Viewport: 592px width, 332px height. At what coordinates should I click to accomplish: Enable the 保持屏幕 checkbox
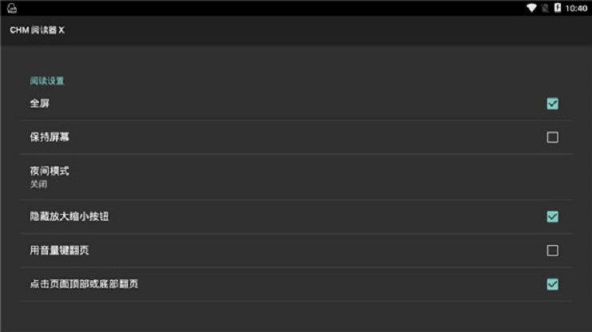552,137
